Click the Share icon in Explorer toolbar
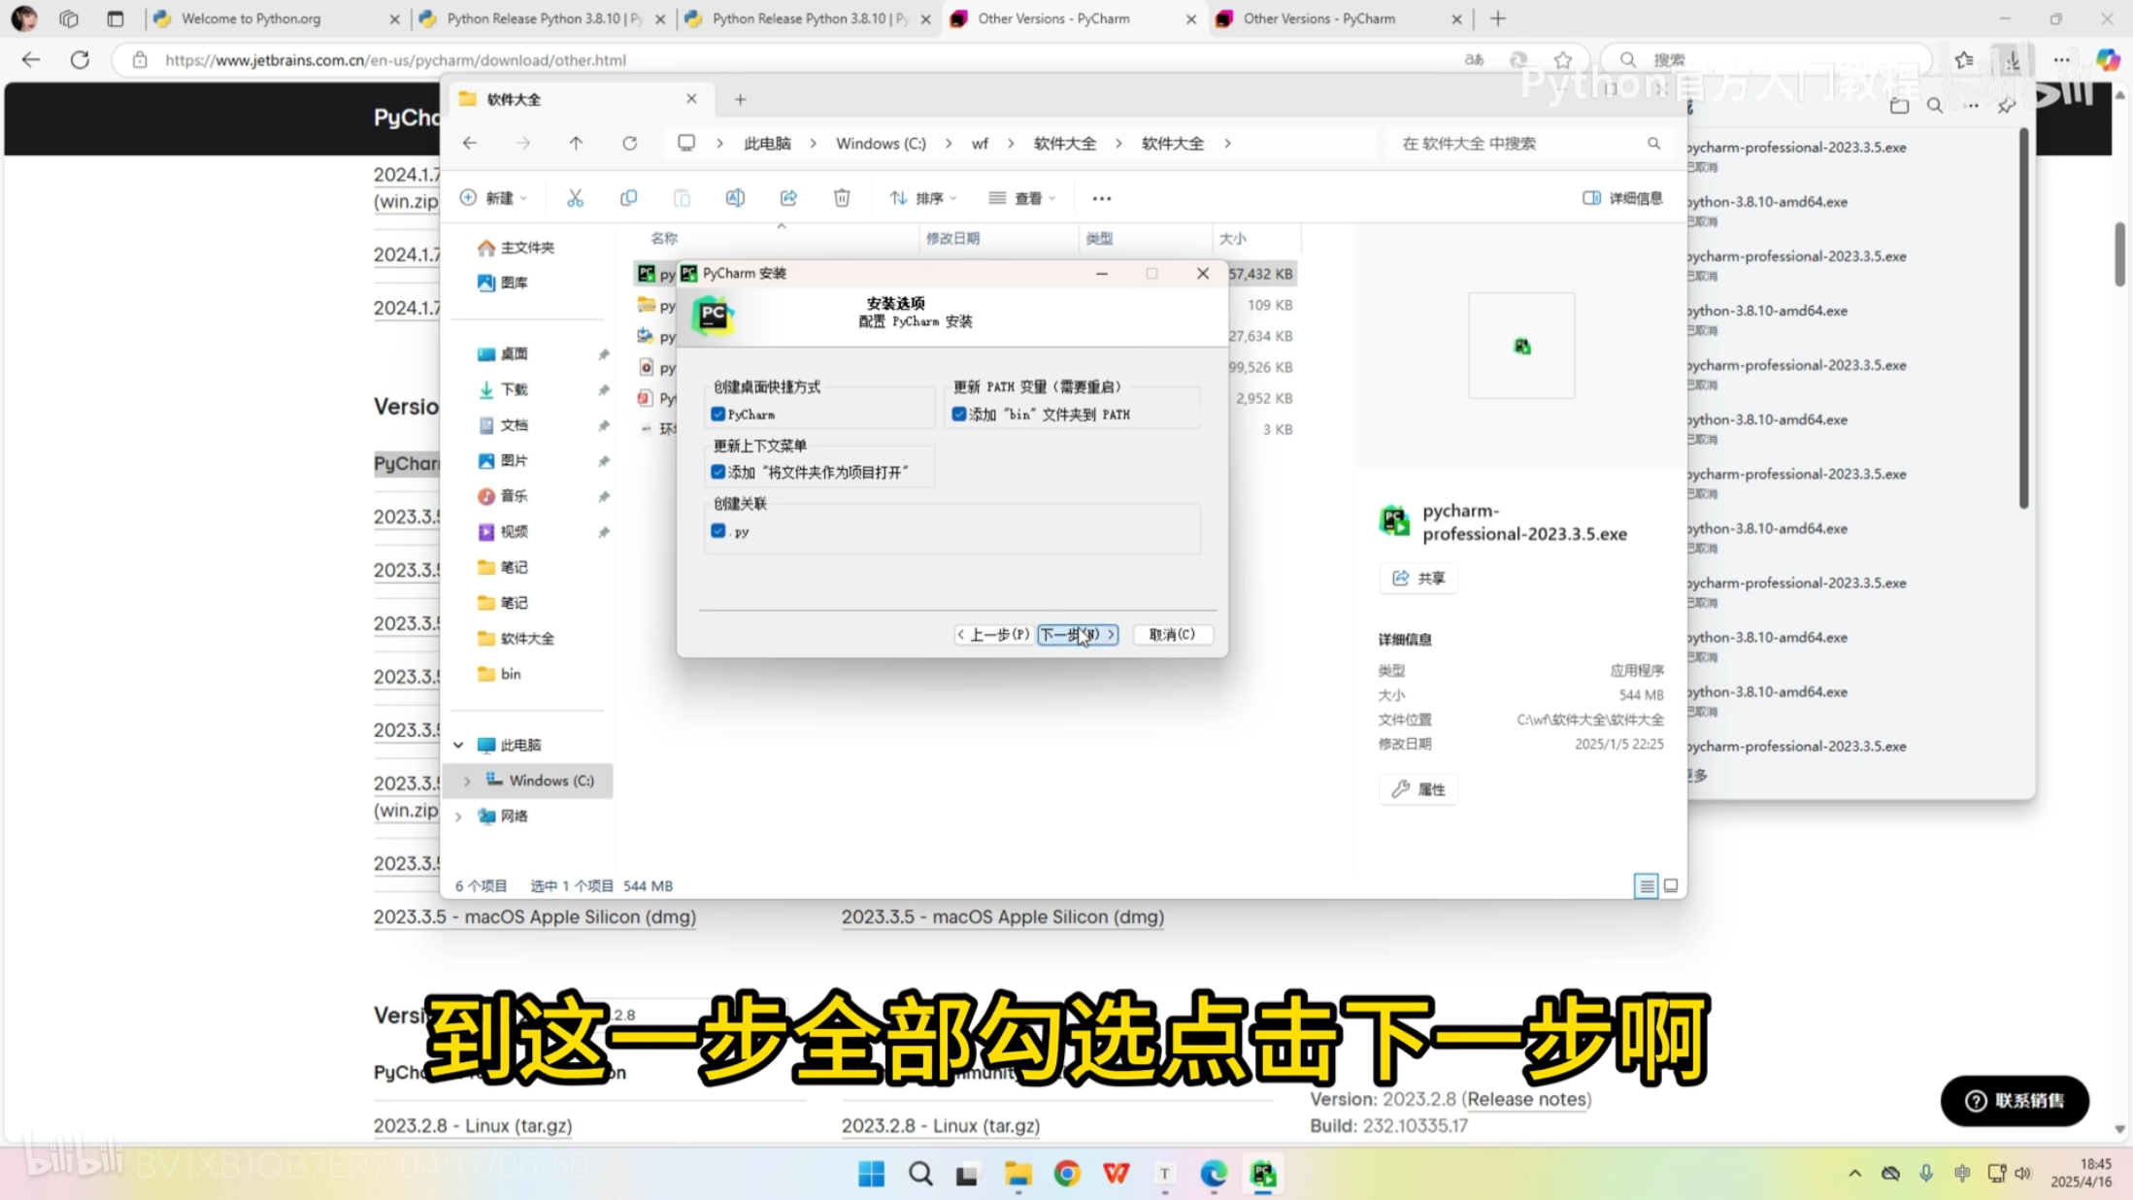Screen dimensions: 2133x1200 (x=788, y=197)
